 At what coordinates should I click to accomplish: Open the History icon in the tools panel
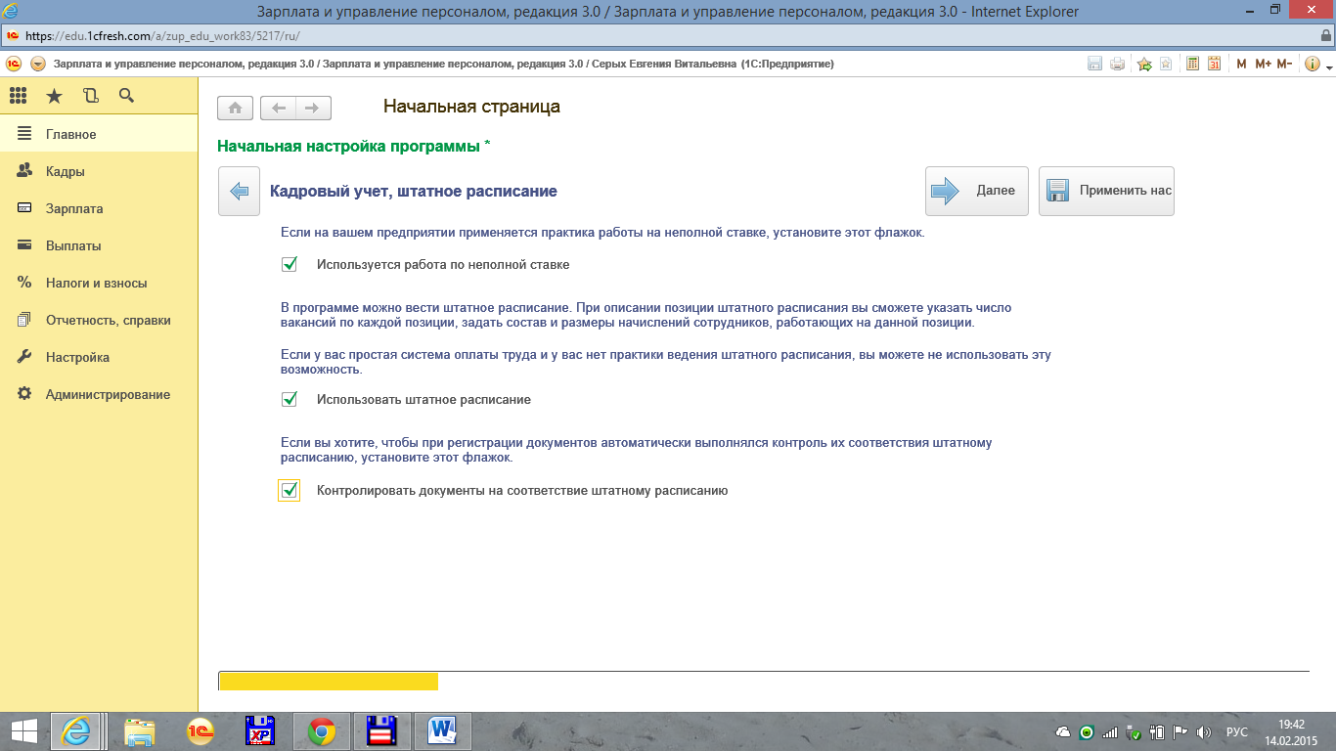point(91,95)
